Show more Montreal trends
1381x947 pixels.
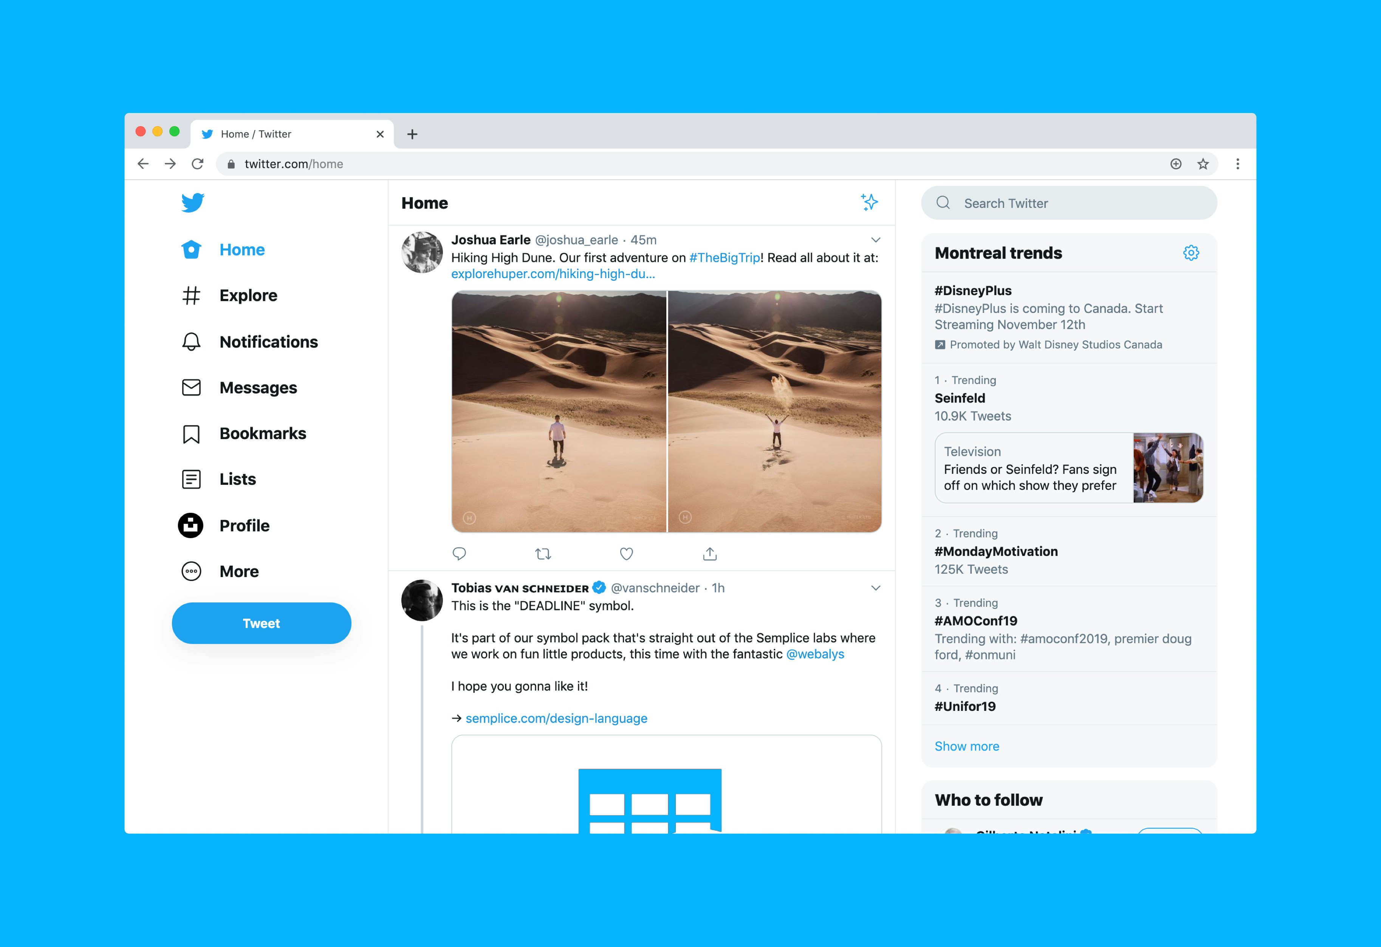[x=966, y=746]
